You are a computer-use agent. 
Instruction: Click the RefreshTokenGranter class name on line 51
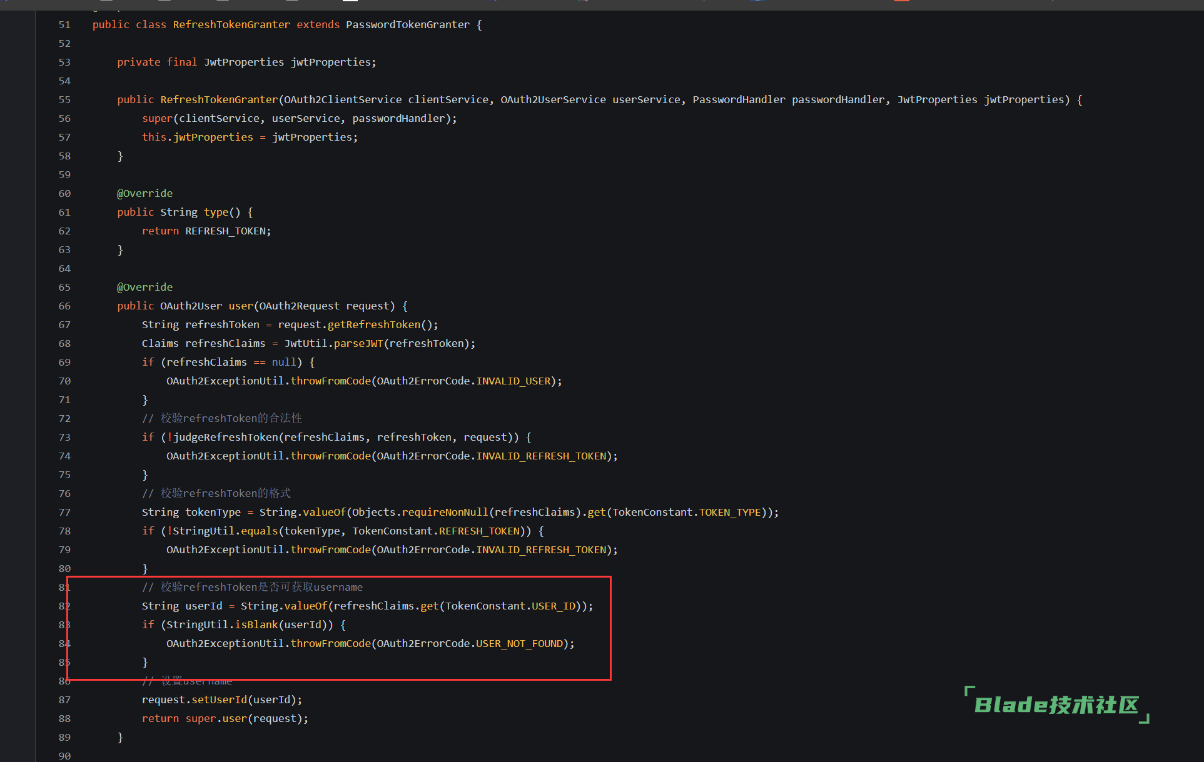231,25
